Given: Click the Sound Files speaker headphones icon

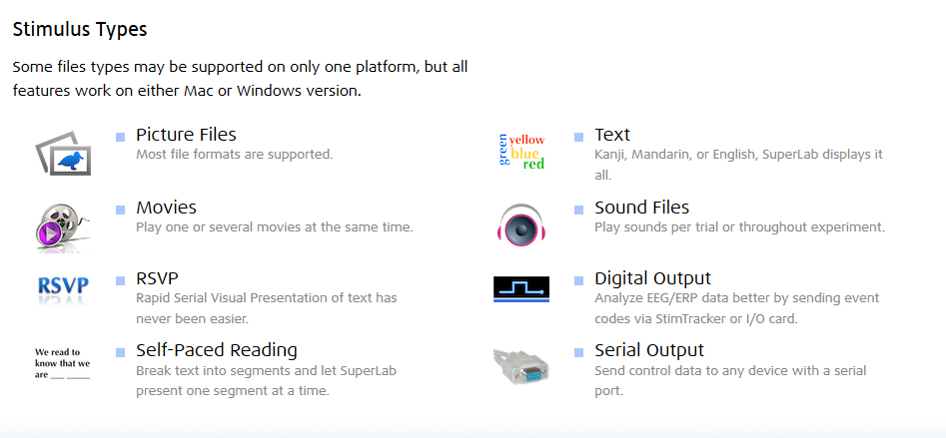Looking at the screenshot, I should coord(521,224).
